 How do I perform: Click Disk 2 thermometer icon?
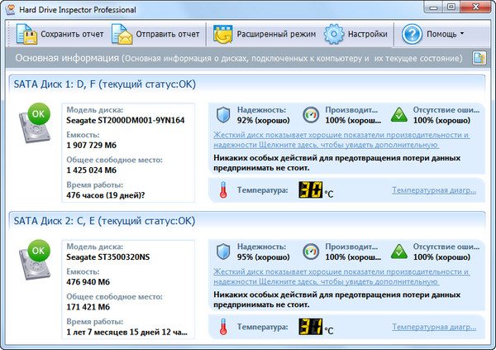(223, 327)
